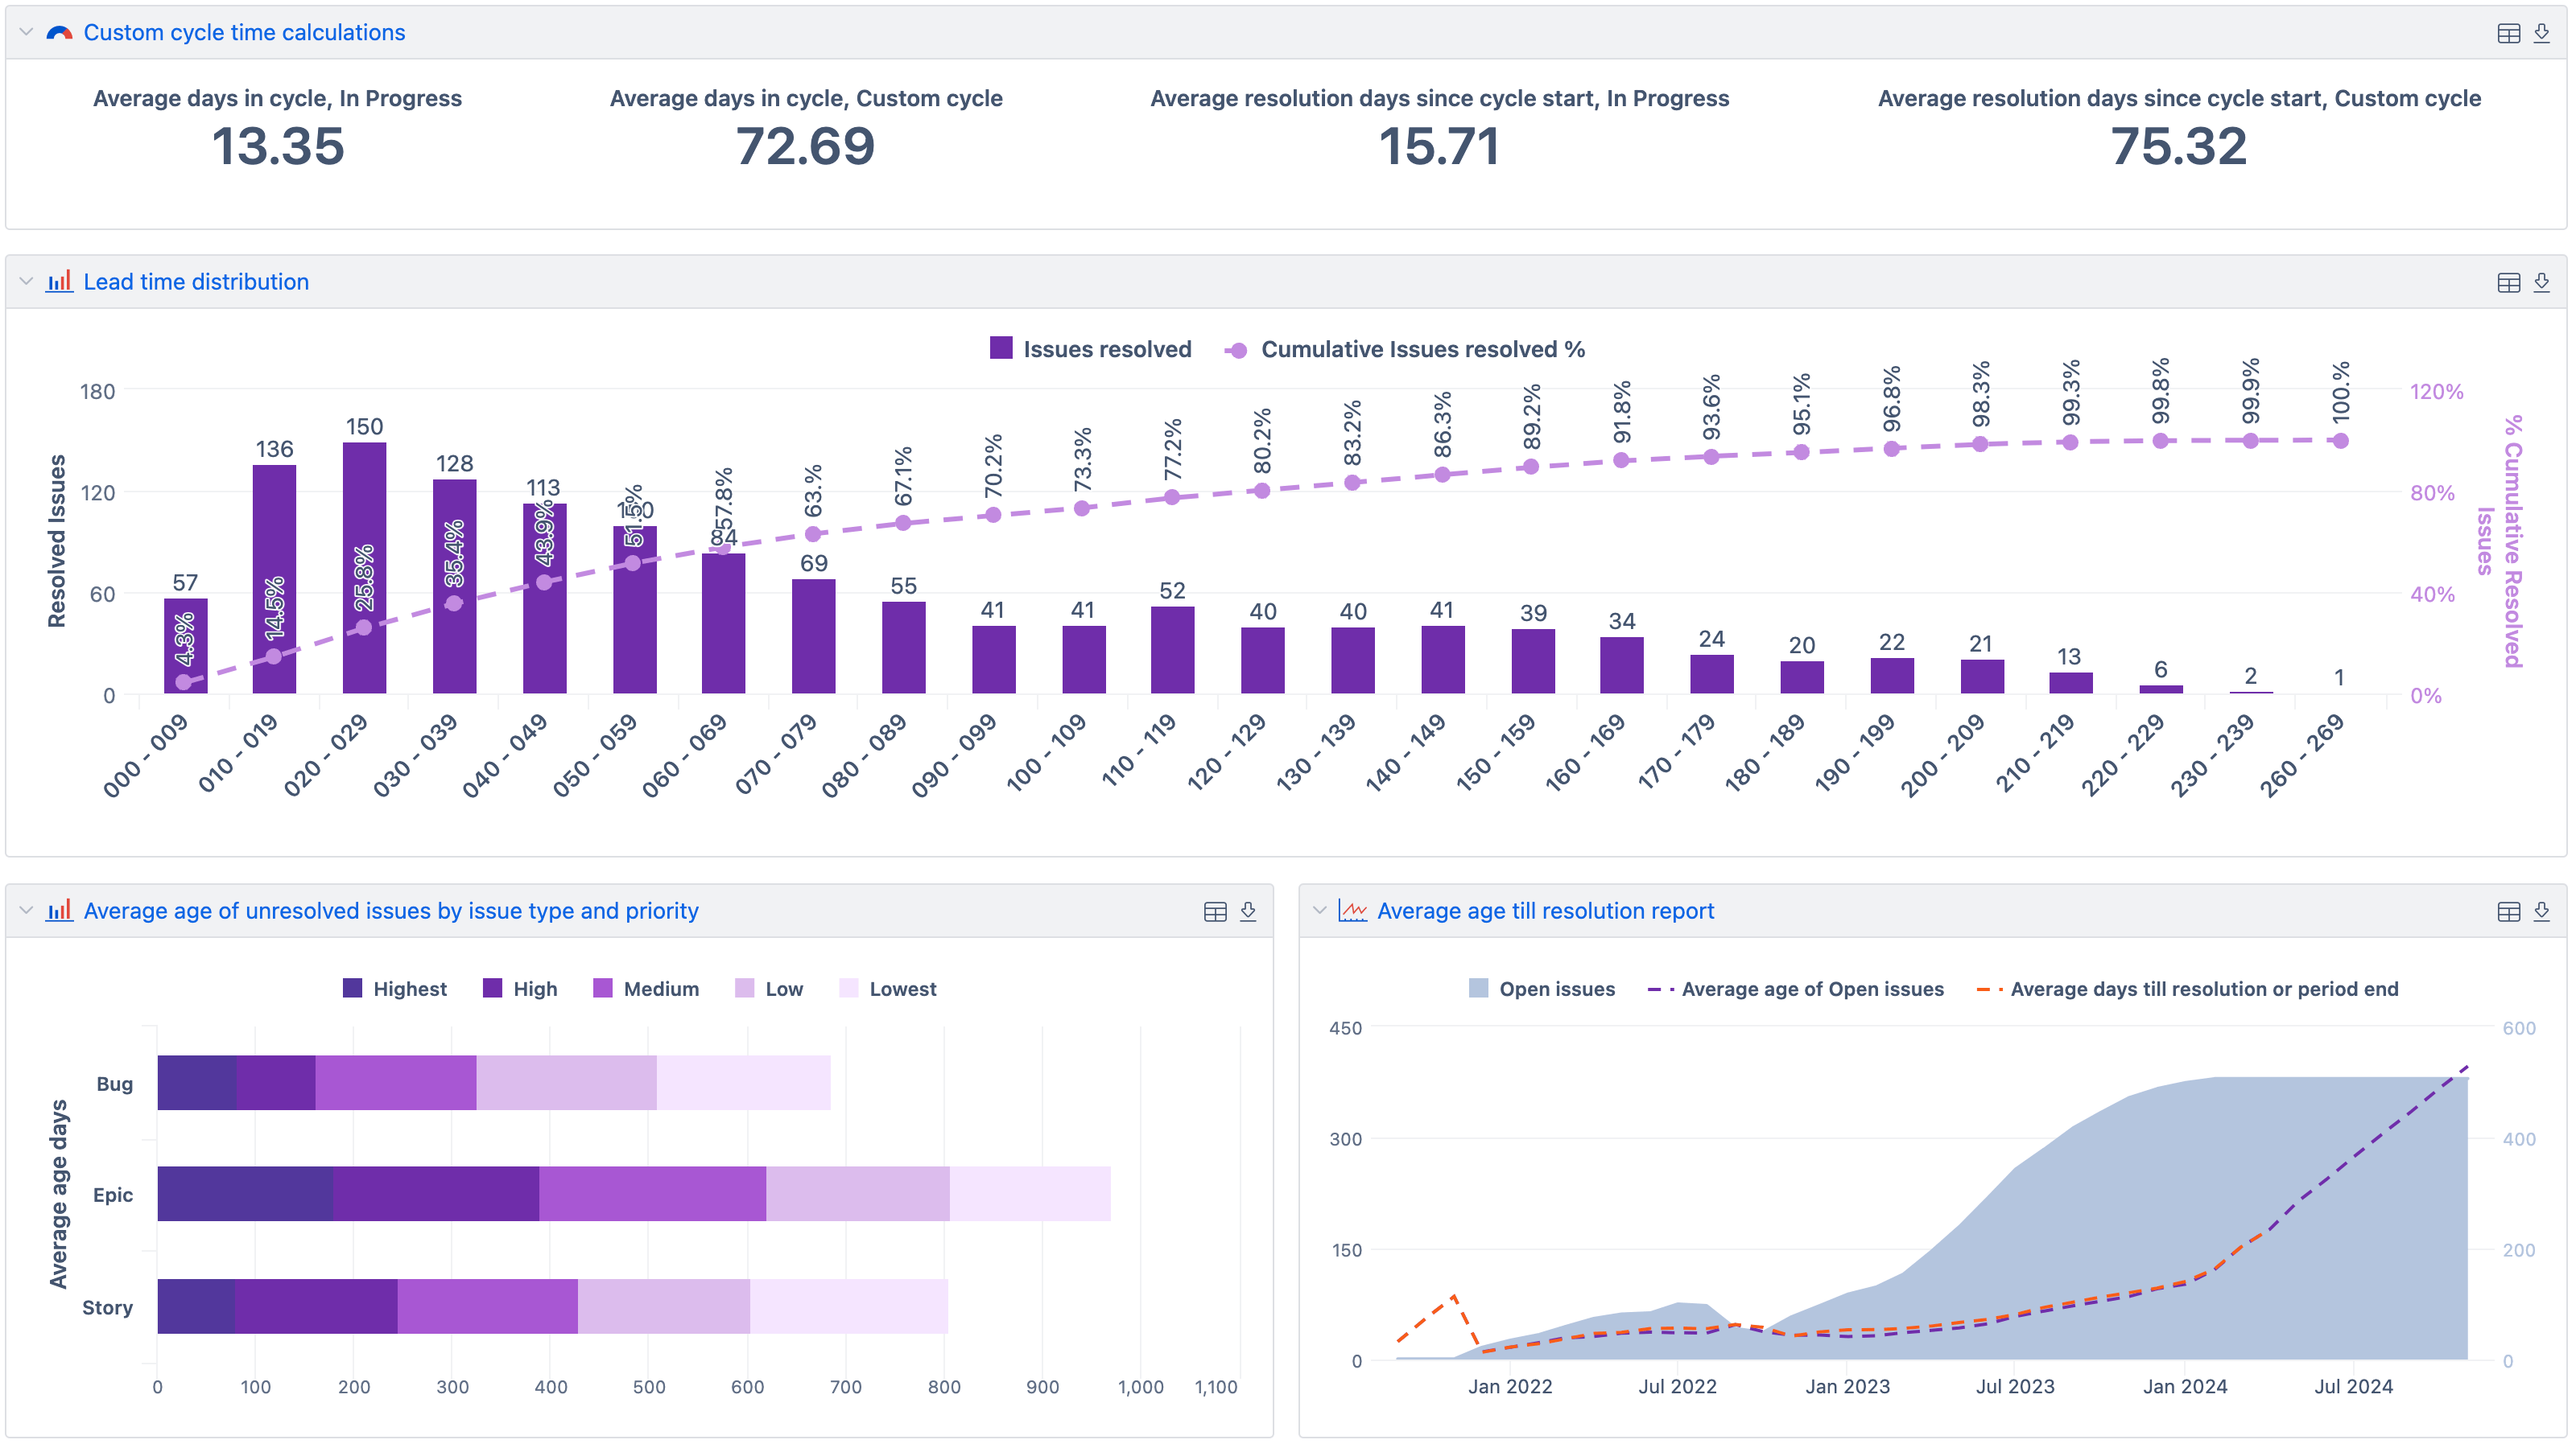Open table view for Lead time distribution

[x=2508, y=283]
